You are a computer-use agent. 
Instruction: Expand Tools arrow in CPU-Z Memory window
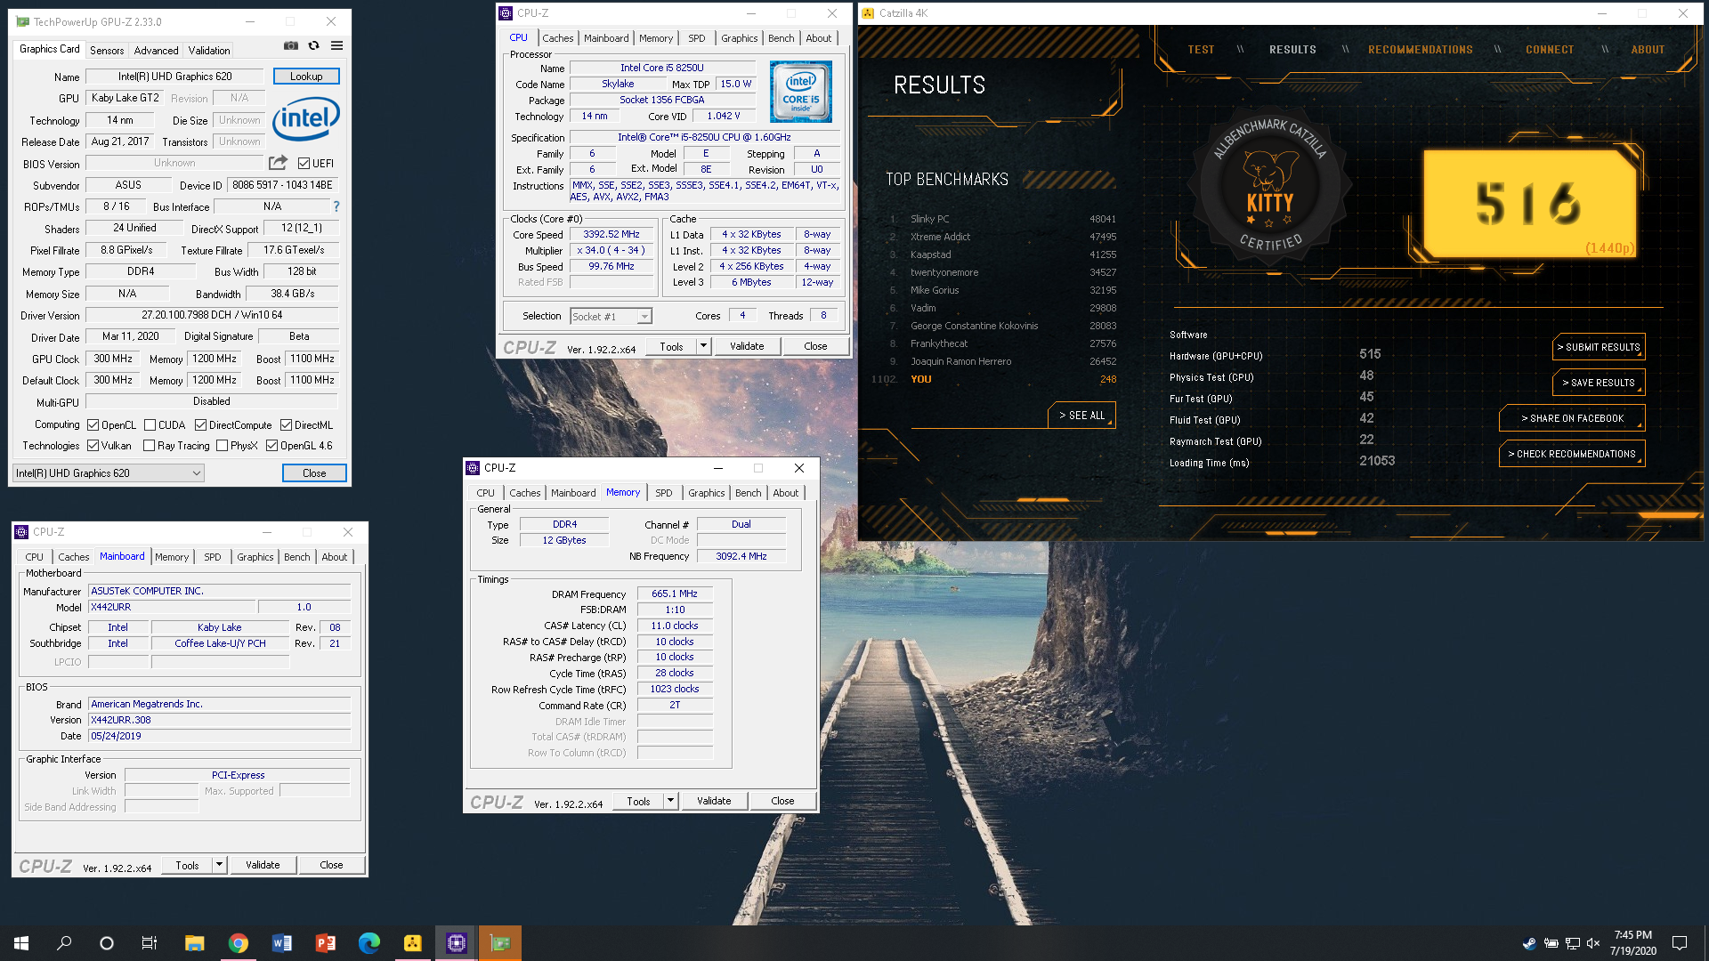point(670,801)
